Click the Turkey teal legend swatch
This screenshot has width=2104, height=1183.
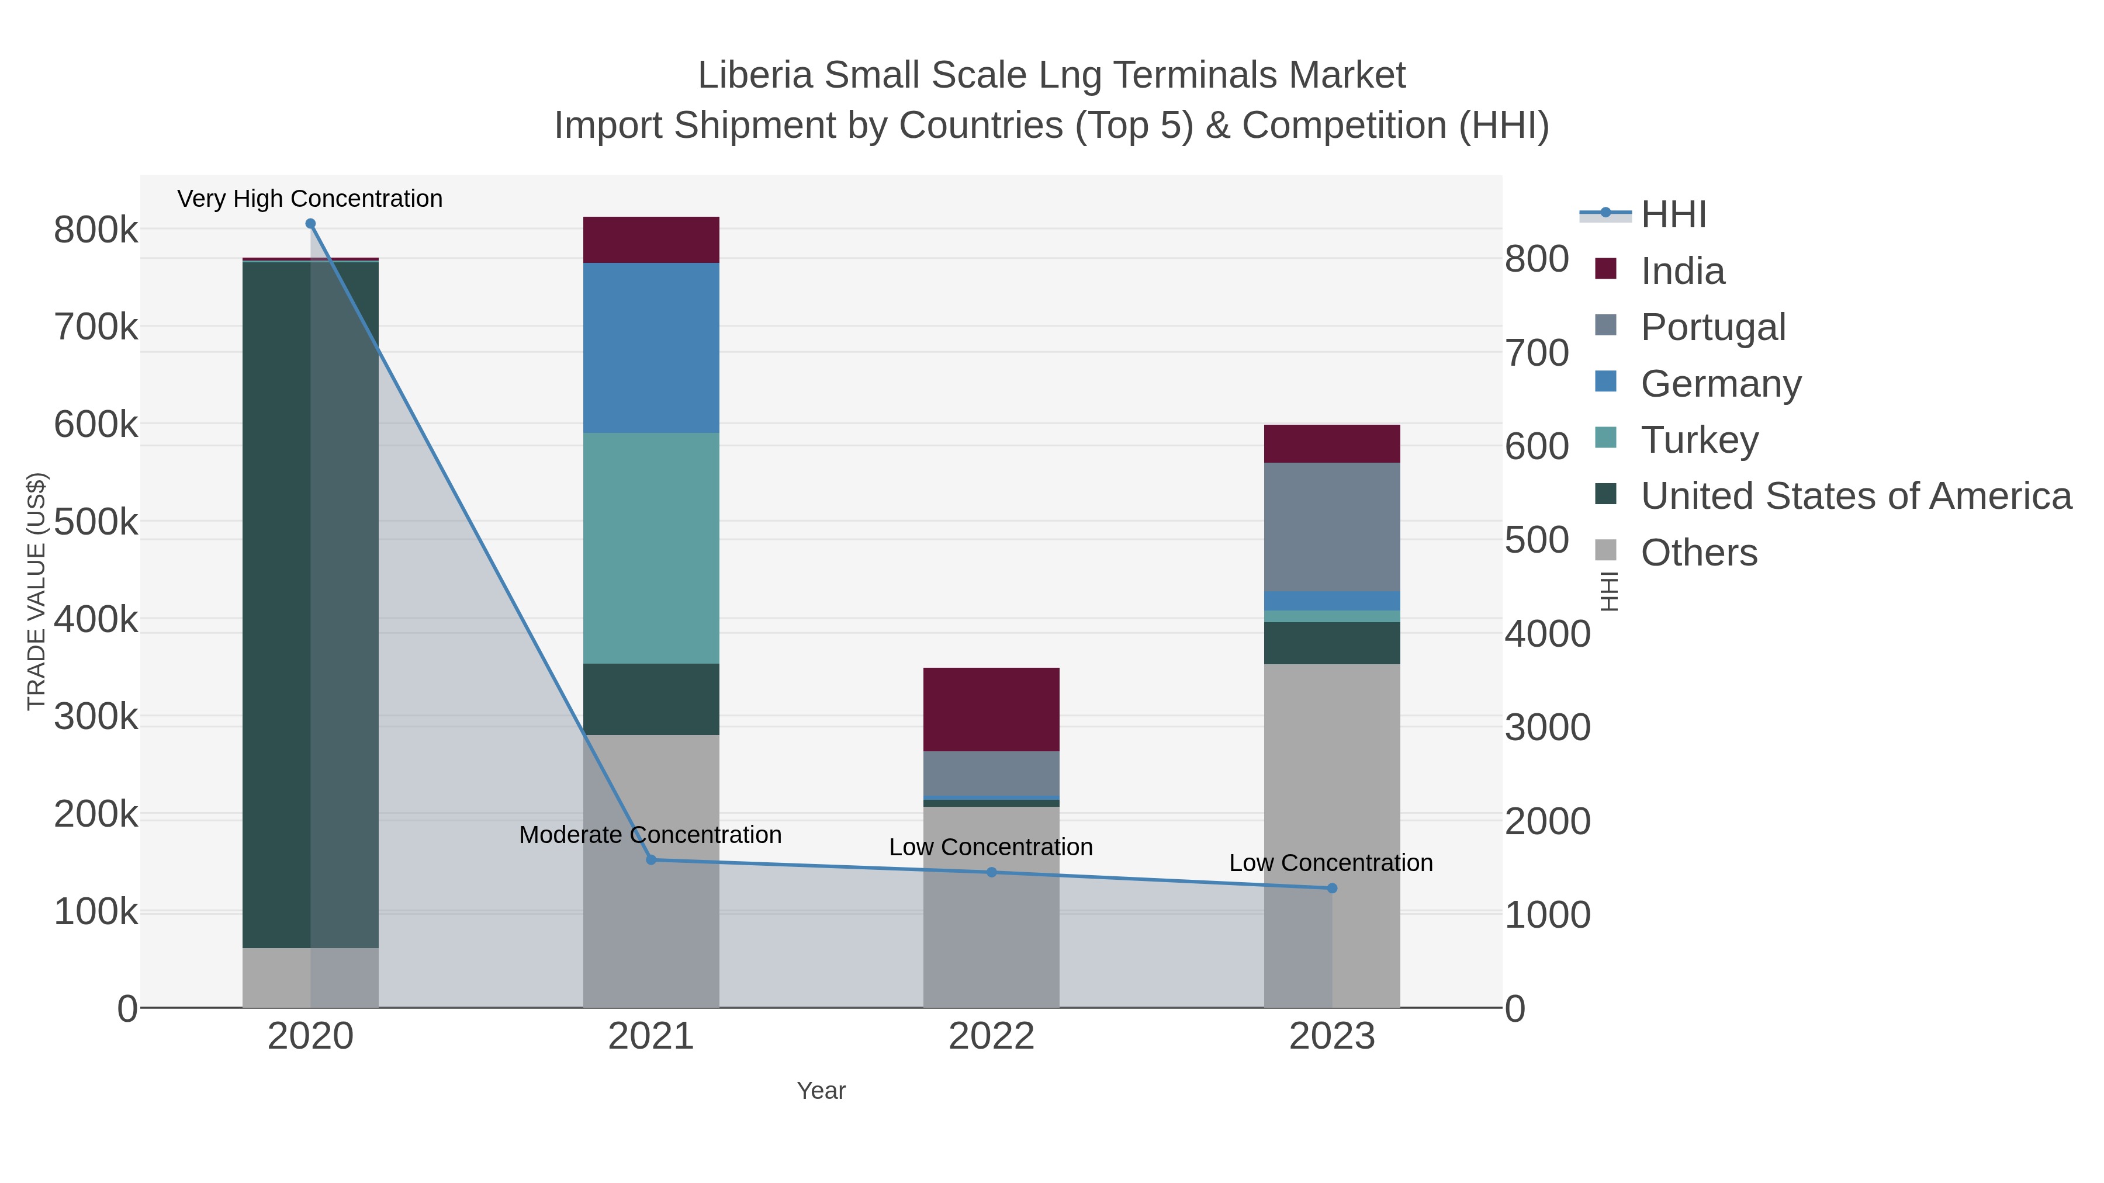[x=1606, y=438]
